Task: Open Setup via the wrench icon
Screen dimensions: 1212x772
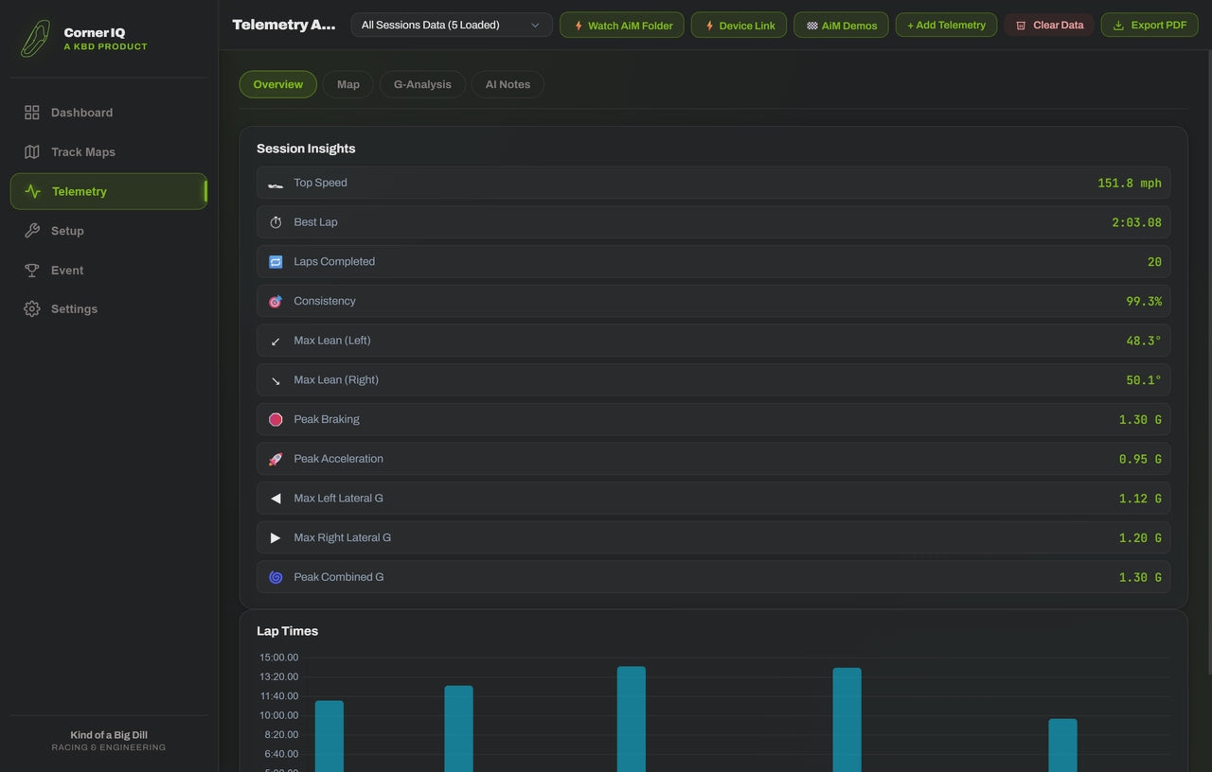Action: click(32, 231)
